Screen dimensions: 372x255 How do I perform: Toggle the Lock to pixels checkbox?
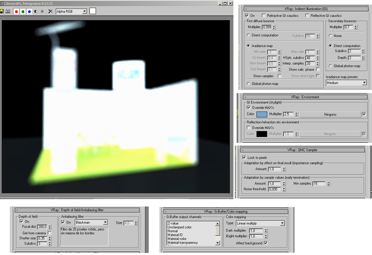244,157
